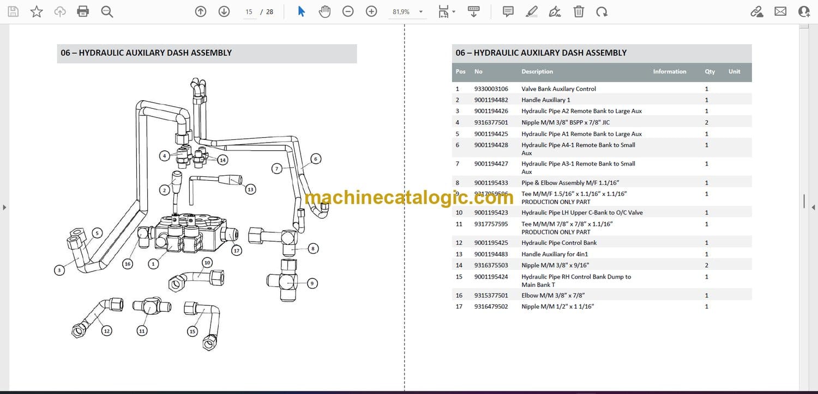Click the 'Information' column header
Screen dimensions: 818x394
click(x=670, y=71)
